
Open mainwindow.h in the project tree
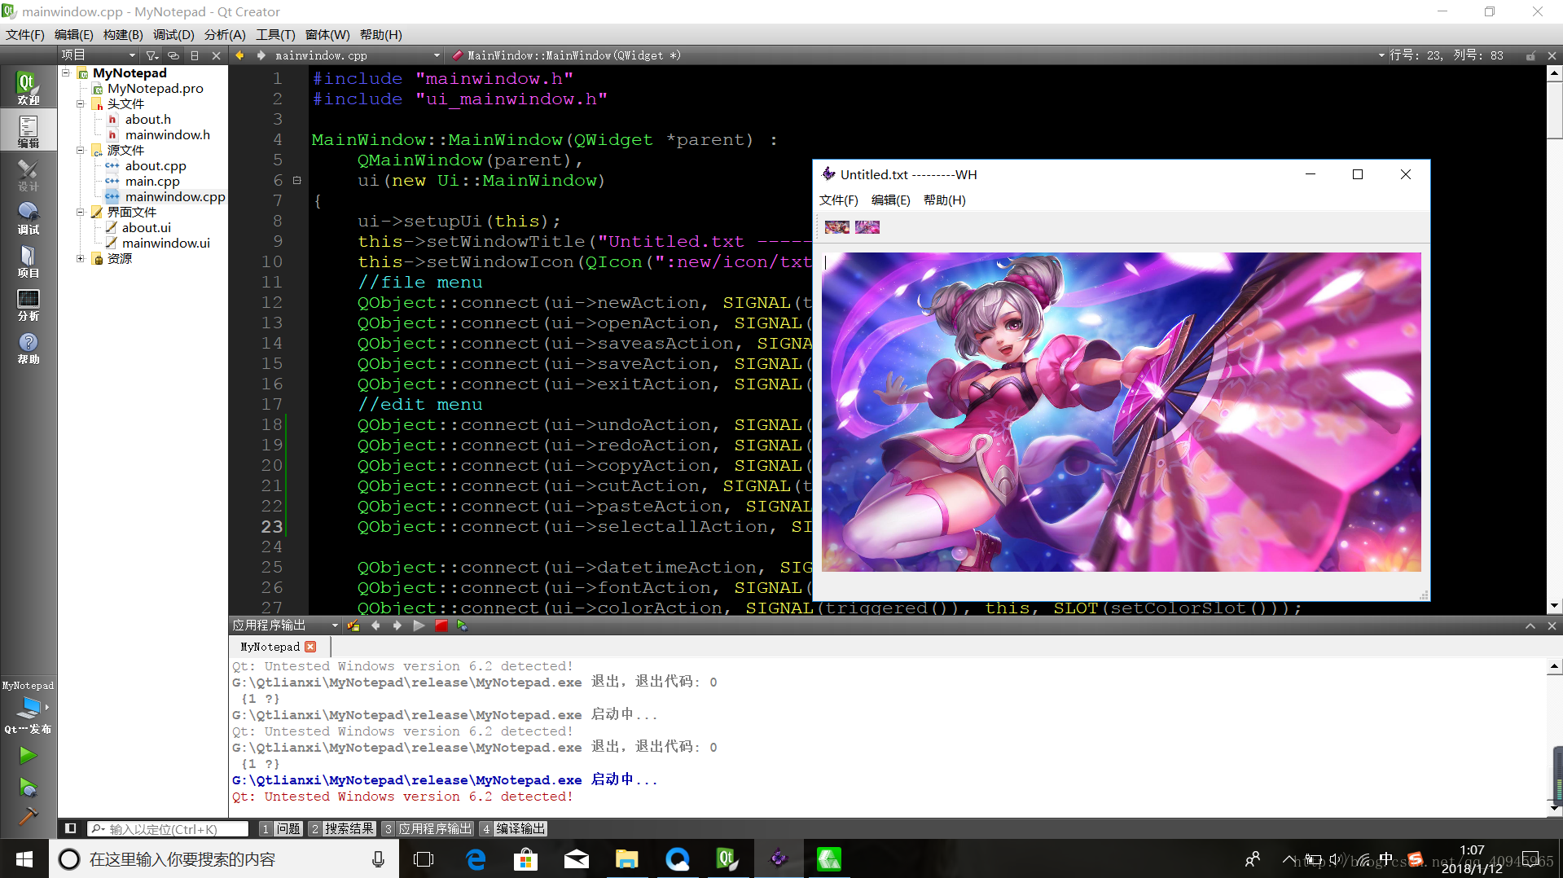pyautogui.click(x=167, y=134)
